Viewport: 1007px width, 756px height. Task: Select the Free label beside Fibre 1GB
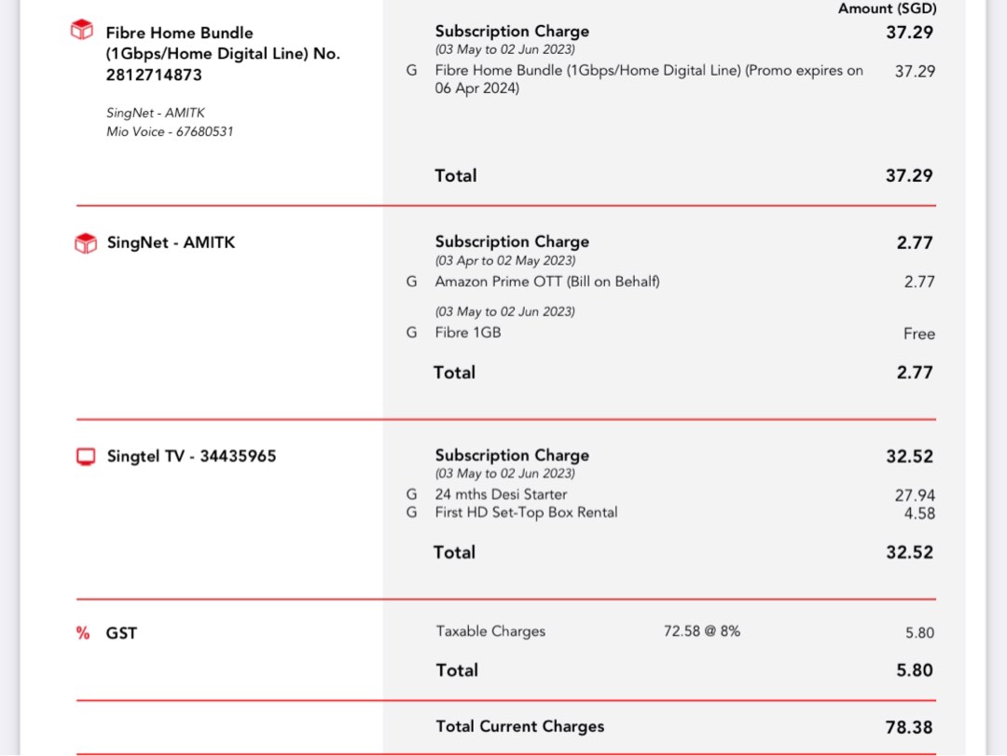(x=919, y=333)
